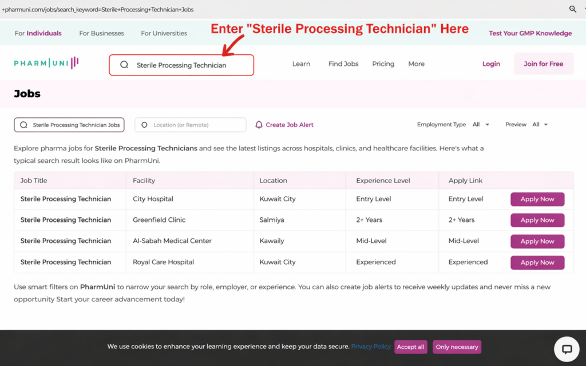Open the Preview All dropdown
Screen dimensions: 586x366
540,124
